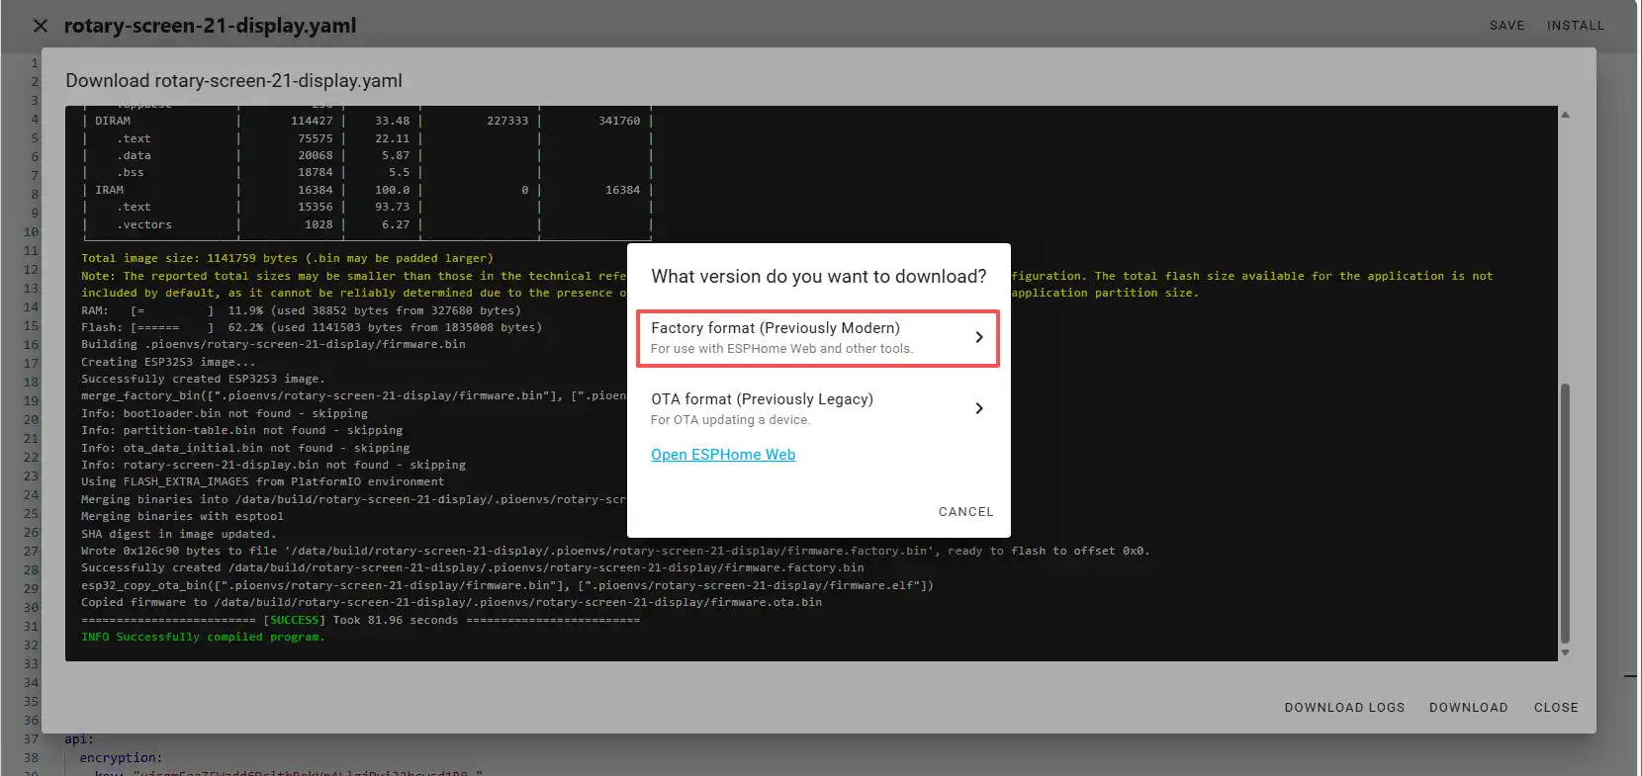Click DOWNLOAD LOGS at the bottom
The width and height of the screenshot is (1642, 776).
pos(1344,708)
